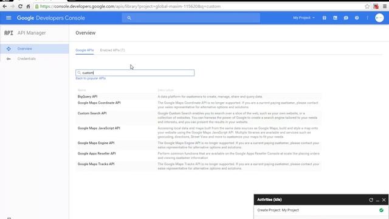Viewport: 389px width, 219px height.
Task: Open the feedback icon in header
Action: coord(346,18)
